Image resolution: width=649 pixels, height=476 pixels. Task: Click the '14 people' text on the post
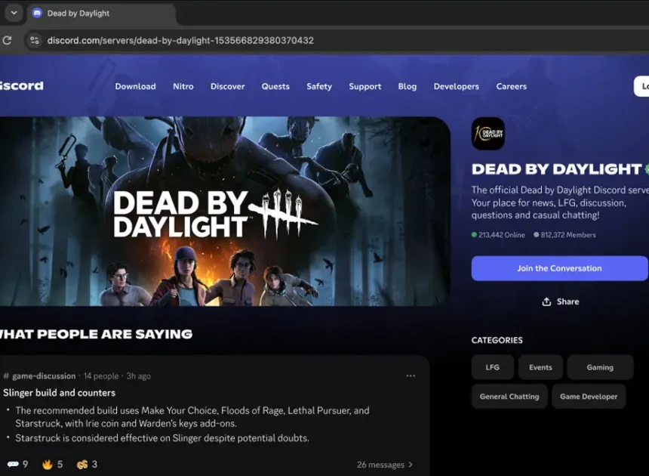click(x=101, y=376)
